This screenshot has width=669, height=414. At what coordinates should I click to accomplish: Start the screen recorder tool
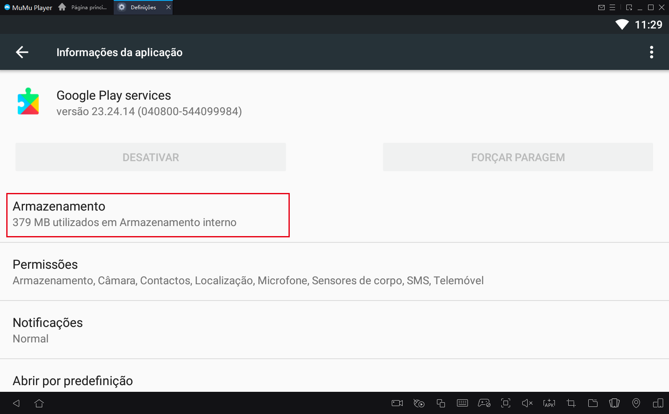397,403
